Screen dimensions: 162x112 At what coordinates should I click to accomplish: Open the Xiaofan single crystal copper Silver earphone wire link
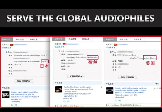[78, 92]
